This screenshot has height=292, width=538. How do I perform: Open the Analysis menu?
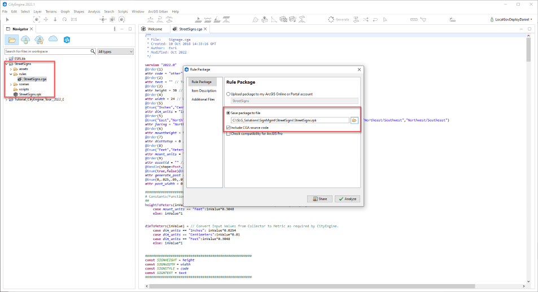[94, 11]
